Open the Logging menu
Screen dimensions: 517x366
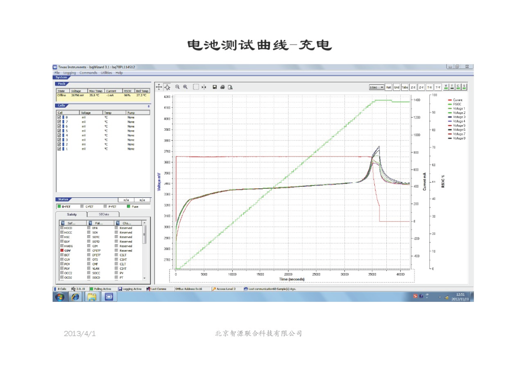click(70, 73)
